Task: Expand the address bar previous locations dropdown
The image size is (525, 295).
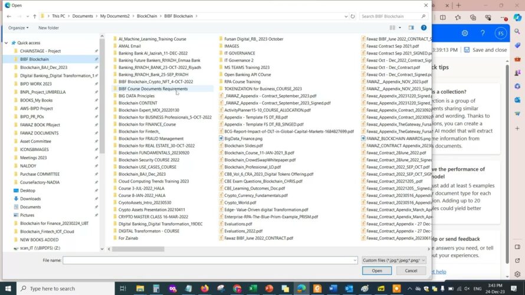Action: [x=346, y=16]
